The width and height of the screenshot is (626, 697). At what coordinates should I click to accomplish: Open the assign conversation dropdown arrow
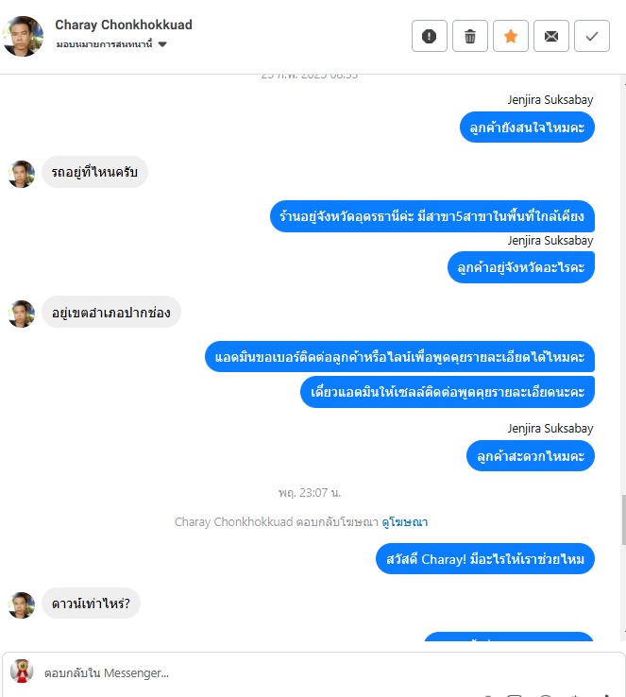pyautogui.click(x=162, y=44)
